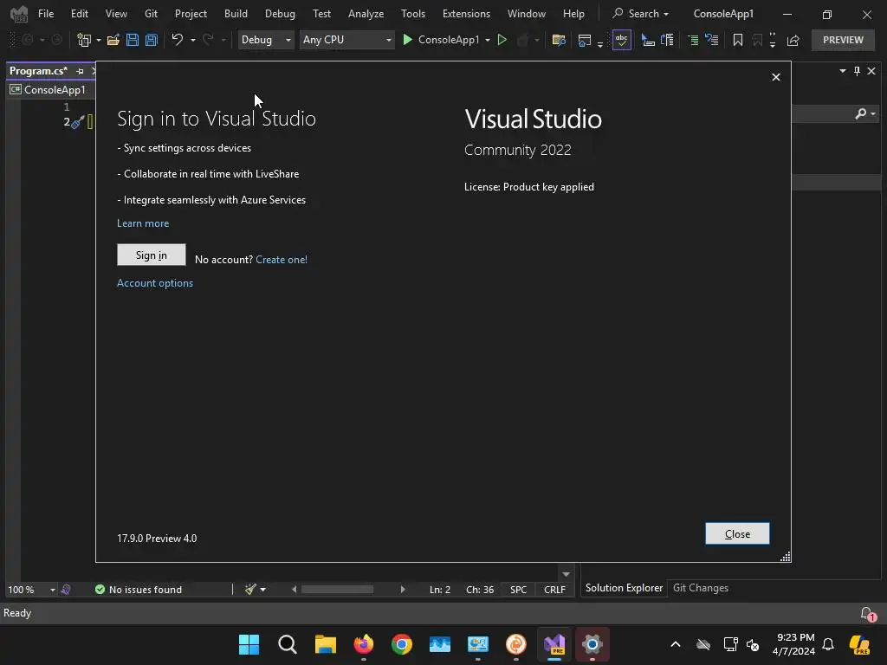Open Google Chrome from the taskbar
This screenshot has height=665, width=887.
click(402, 644)
